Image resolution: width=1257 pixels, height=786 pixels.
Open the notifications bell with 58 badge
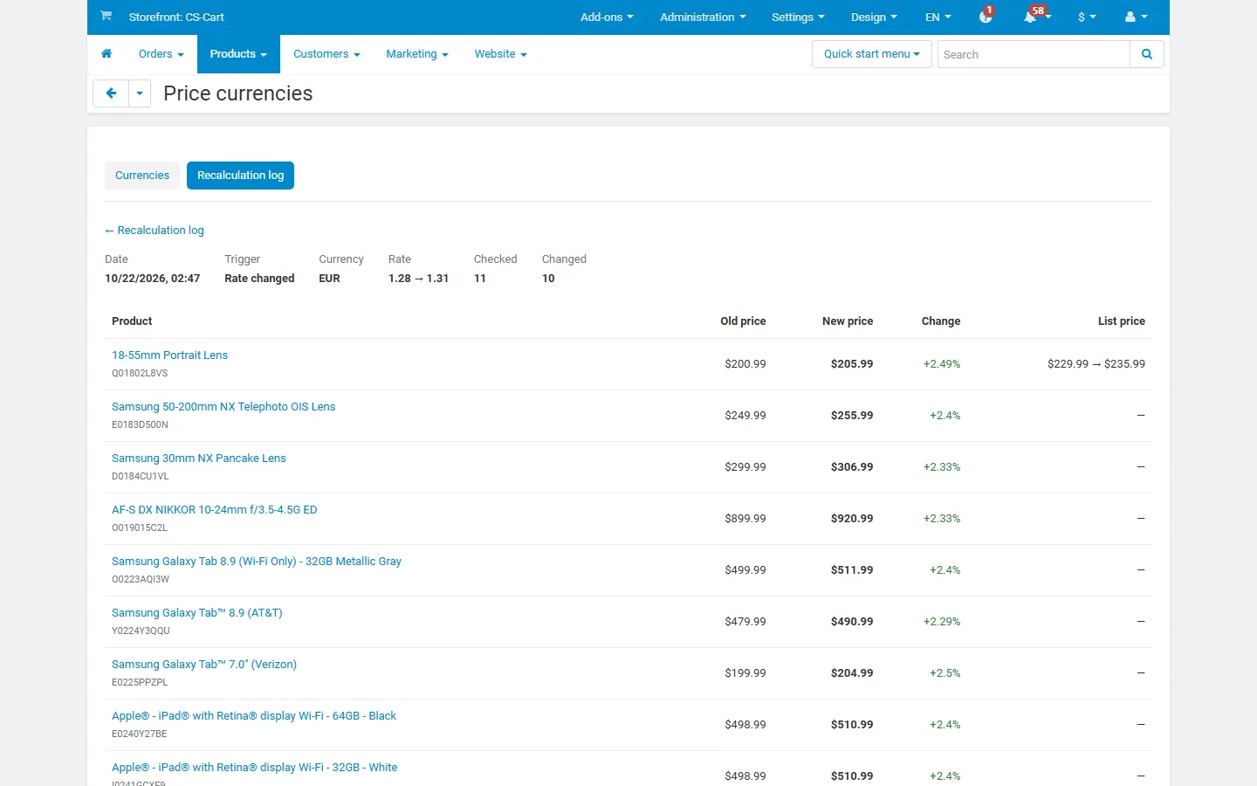pos(1035,17)
